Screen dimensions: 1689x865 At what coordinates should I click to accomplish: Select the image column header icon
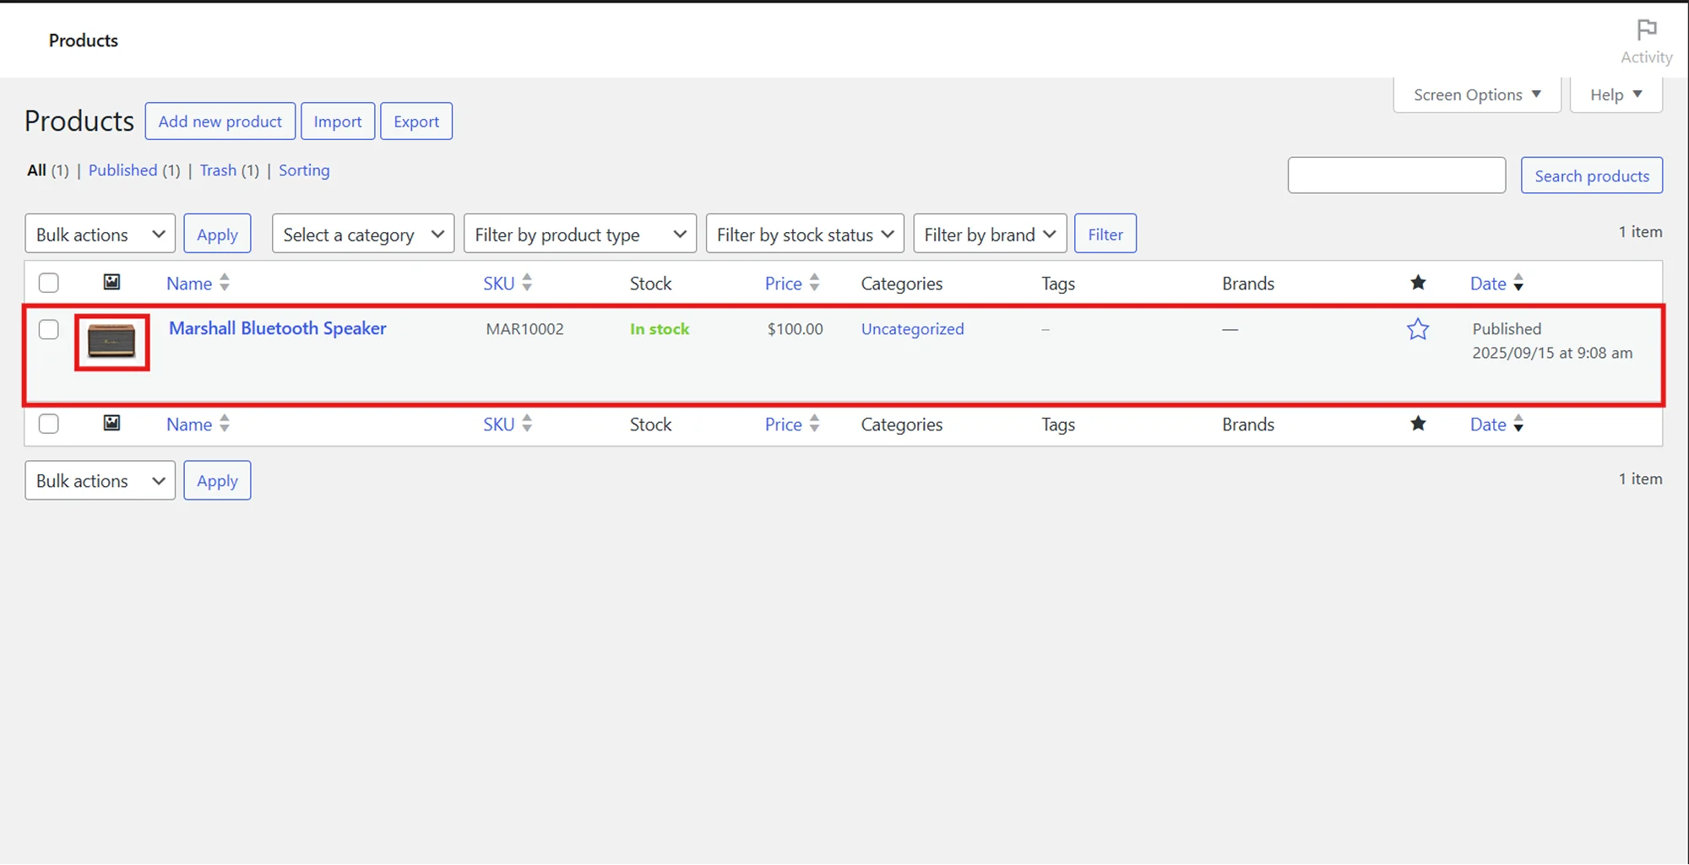(111, 282)
